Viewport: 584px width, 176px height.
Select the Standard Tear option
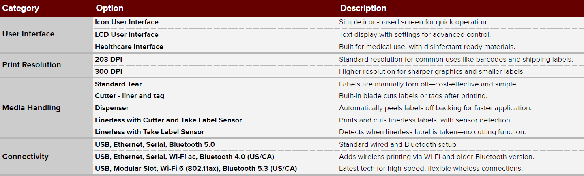click(118, 84)
